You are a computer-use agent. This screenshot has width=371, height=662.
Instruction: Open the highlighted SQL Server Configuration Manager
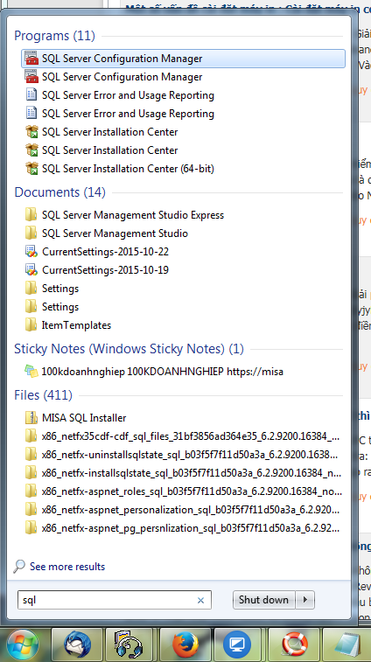coord(183,59)
